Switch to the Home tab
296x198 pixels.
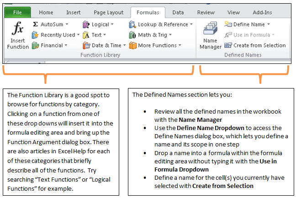[46, 12]
